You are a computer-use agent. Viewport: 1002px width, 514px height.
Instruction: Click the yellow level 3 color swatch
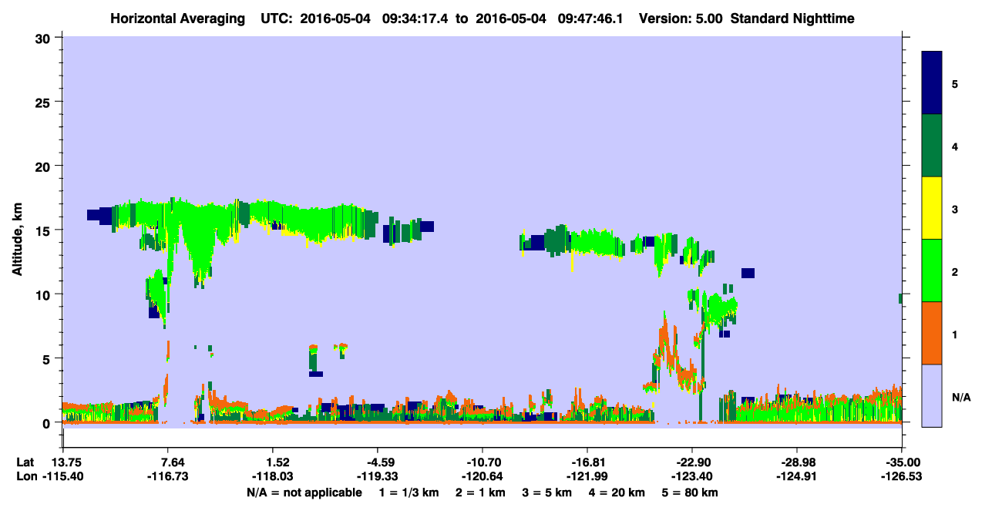[932, 208]
